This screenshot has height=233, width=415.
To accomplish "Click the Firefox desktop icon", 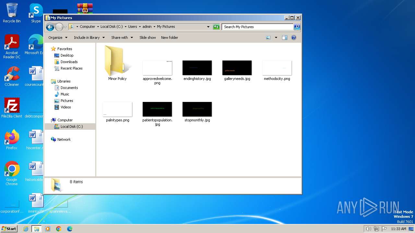I will (12, 139).
